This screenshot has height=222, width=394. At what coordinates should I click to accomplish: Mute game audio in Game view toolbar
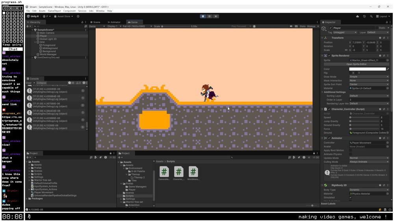291,26
